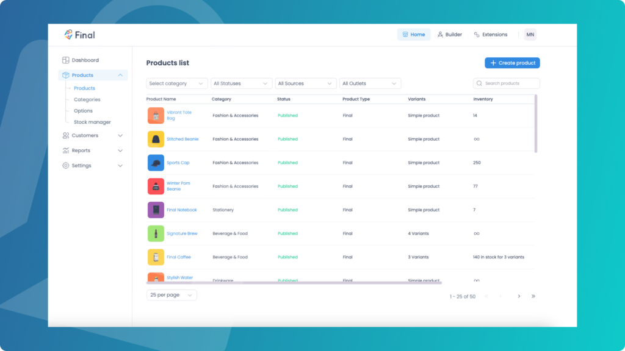Viewport: 625px width, 351px height.
Task: Click the Status column header
Action: 284,99
